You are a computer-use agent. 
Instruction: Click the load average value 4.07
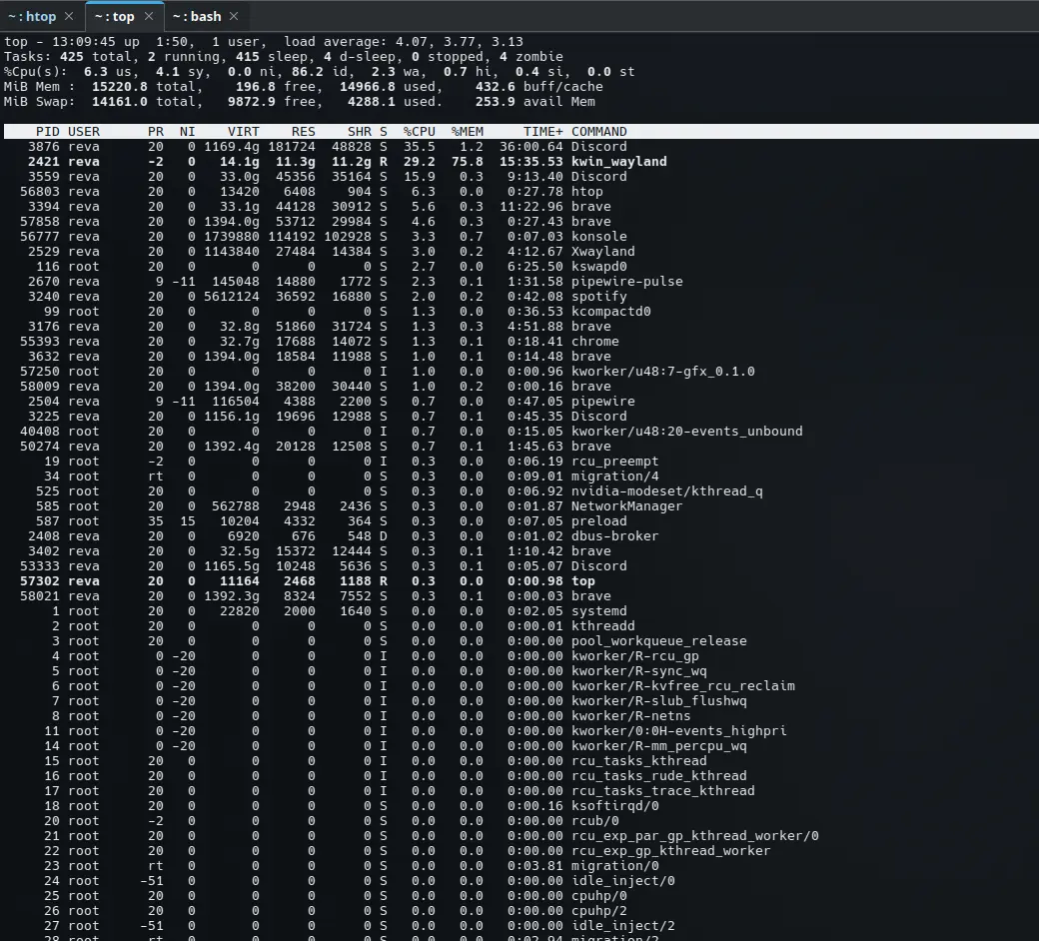point(412,42)
